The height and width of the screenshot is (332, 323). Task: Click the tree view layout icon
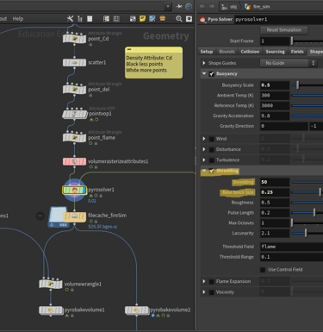(80, 19)
